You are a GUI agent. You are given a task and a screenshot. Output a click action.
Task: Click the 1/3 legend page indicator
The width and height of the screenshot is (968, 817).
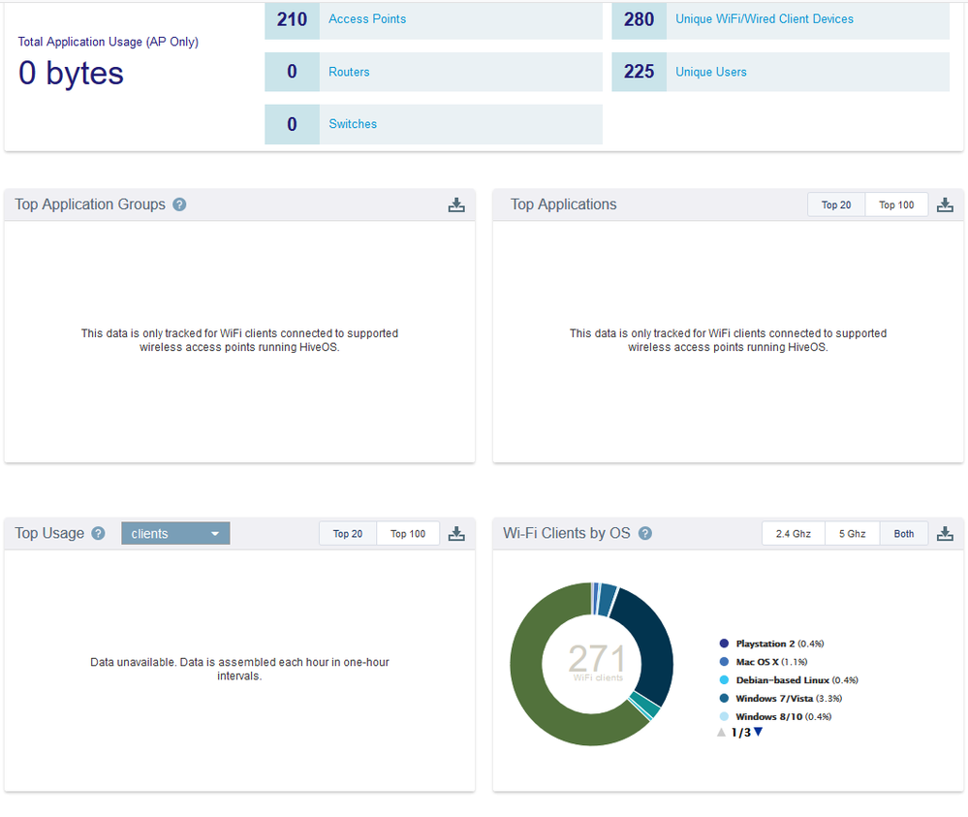pyautogui.click(x=741, y=733)
